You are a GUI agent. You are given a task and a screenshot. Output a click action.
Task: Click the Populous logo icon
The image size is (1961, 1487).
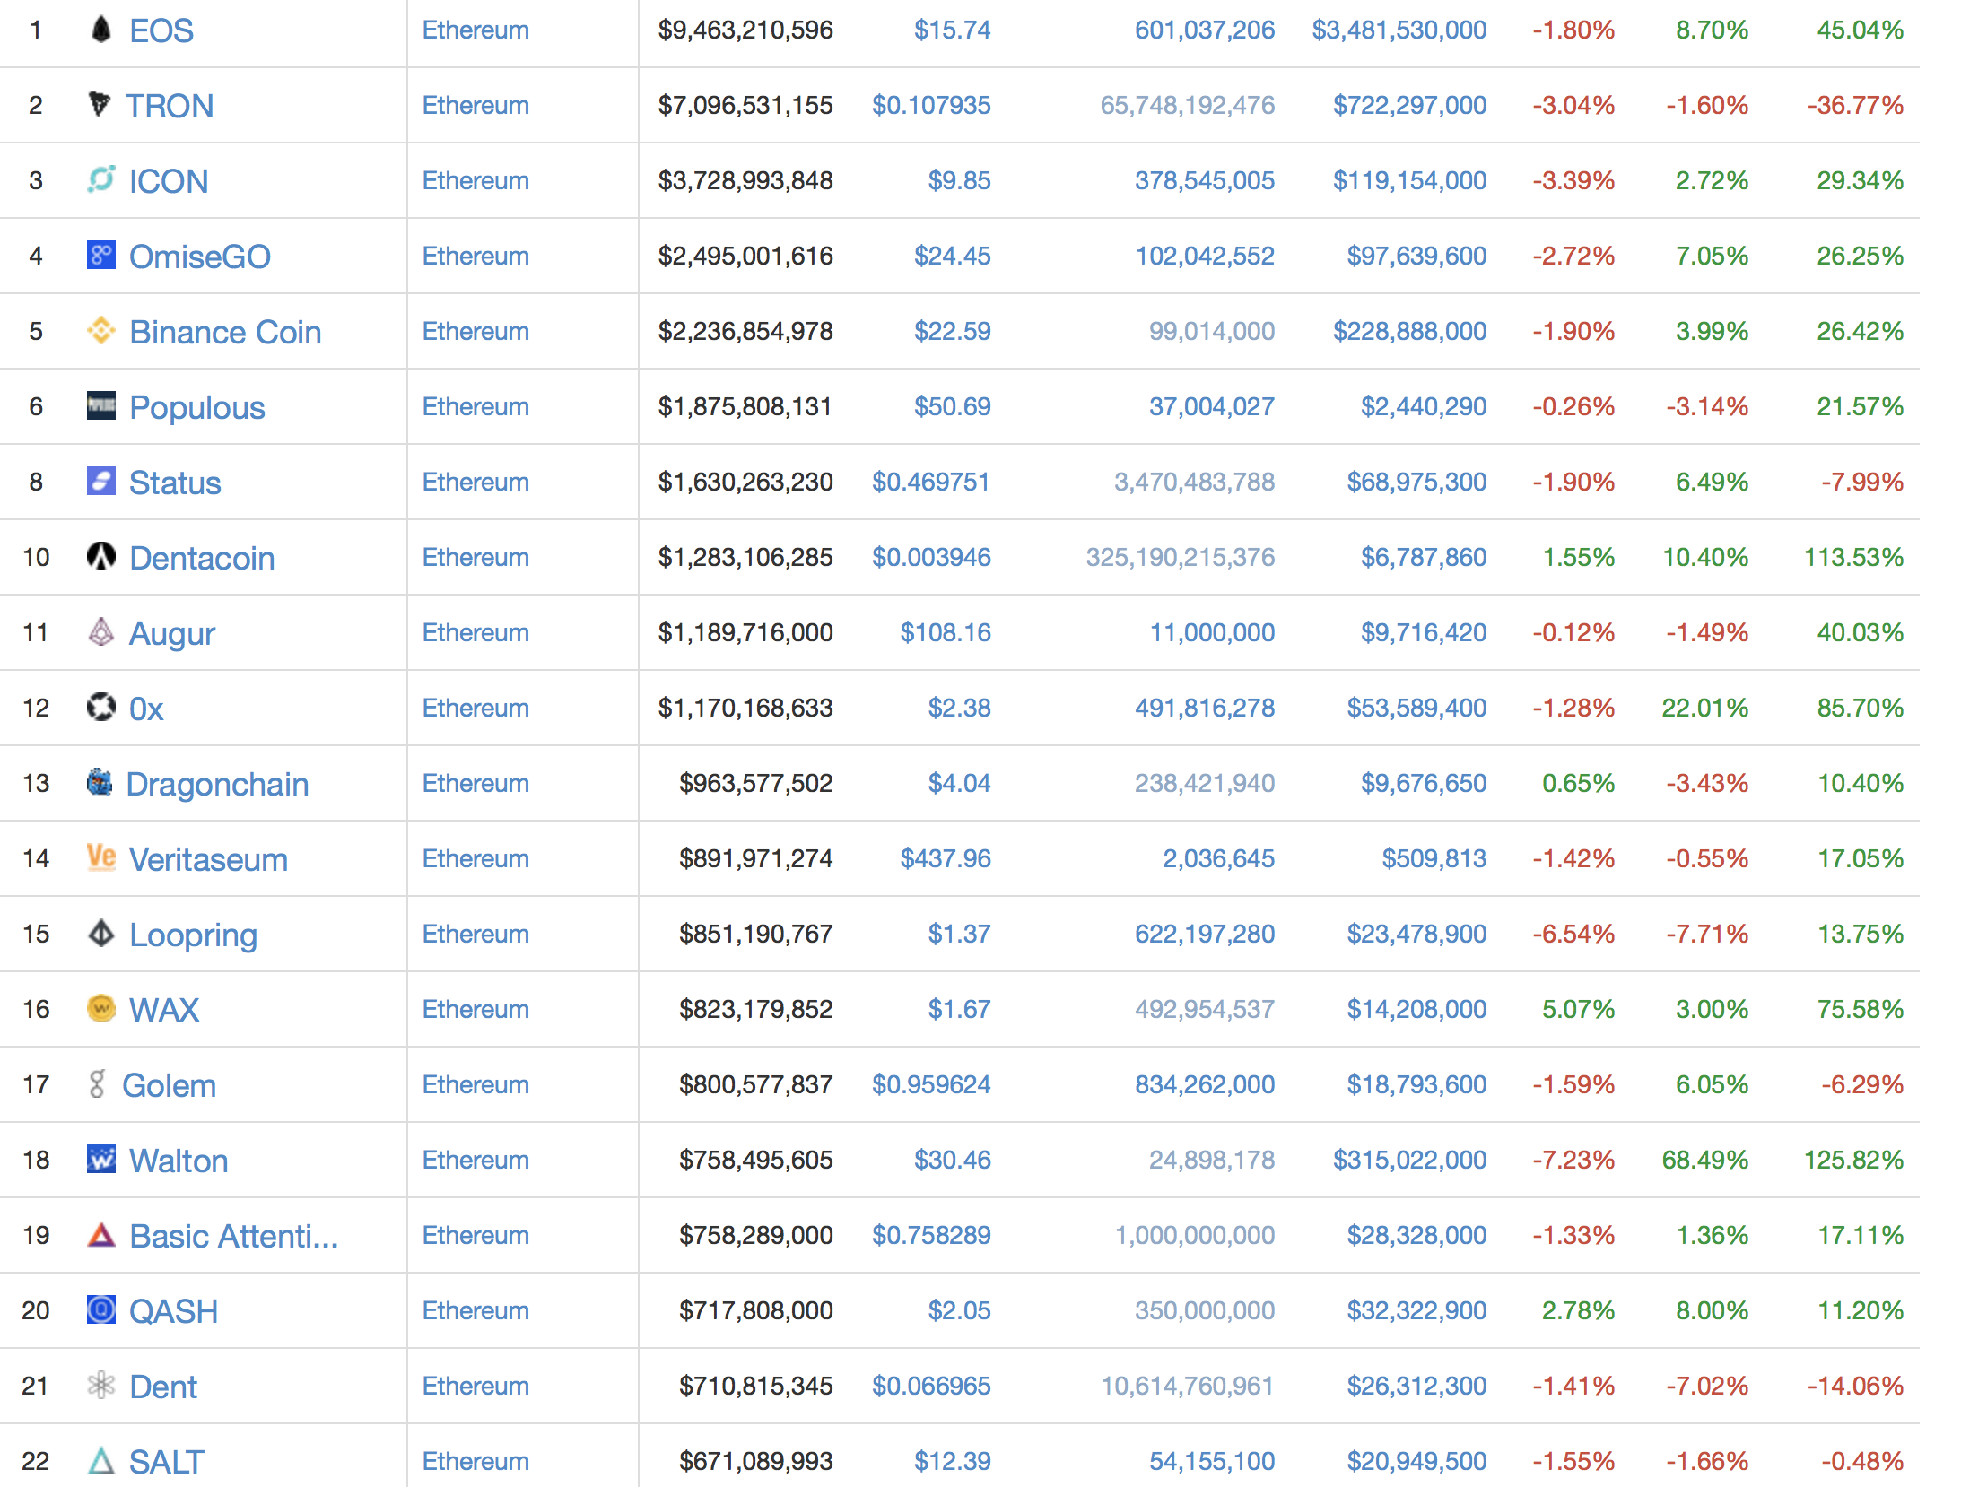[x=101, y=405]
